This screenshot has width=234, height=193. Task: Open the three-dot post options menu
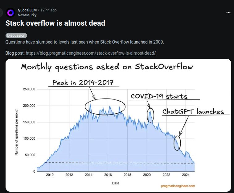click(x=228, y=13)
